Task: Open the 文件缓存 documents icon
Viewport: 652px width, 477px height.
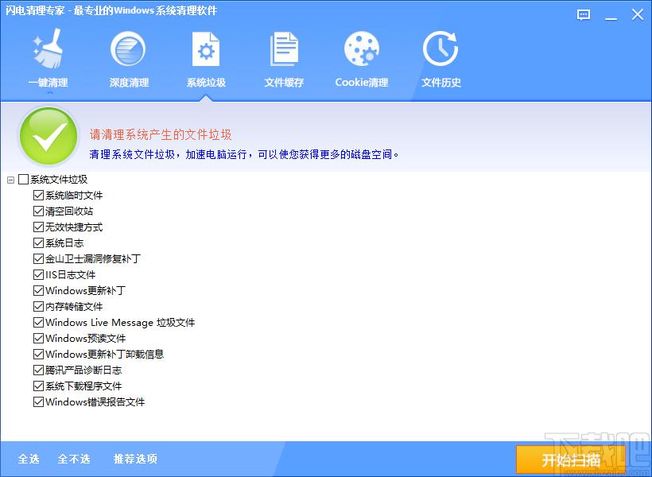Action: tap(284, 49)
